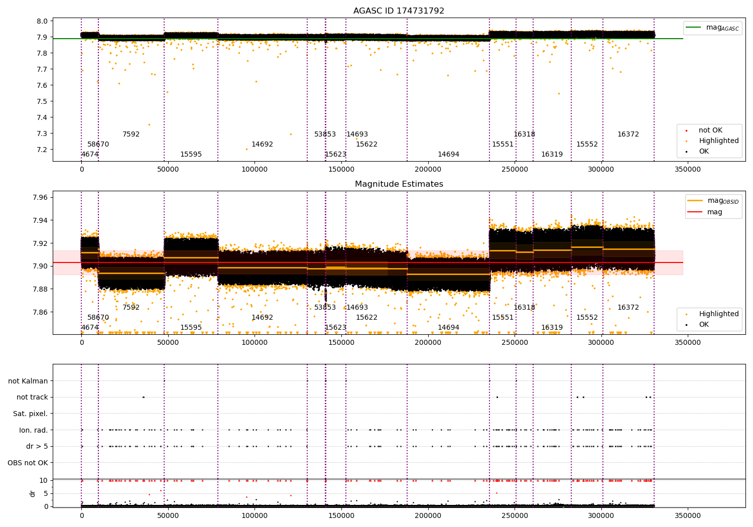Viewport: 753px width, 527px height.
Task: Click the 'Magnitude Estimates' subplot title
Action: point(399,184)
